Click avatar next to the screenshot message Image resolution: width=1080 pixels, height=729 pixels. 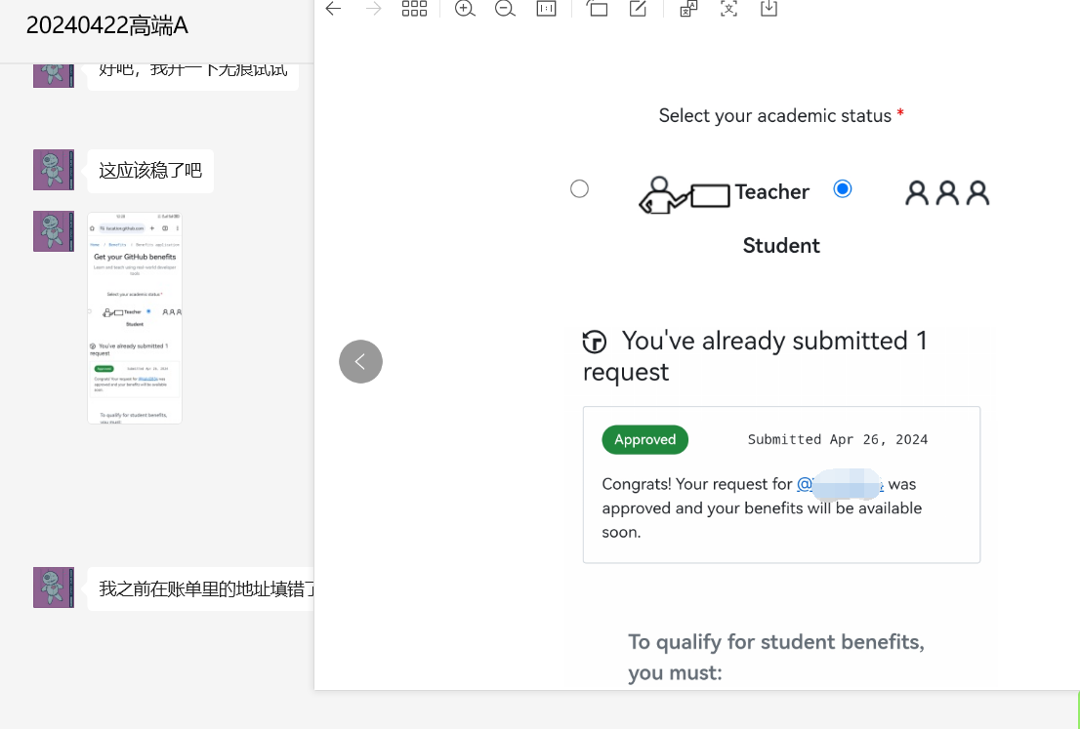(54, 231)
